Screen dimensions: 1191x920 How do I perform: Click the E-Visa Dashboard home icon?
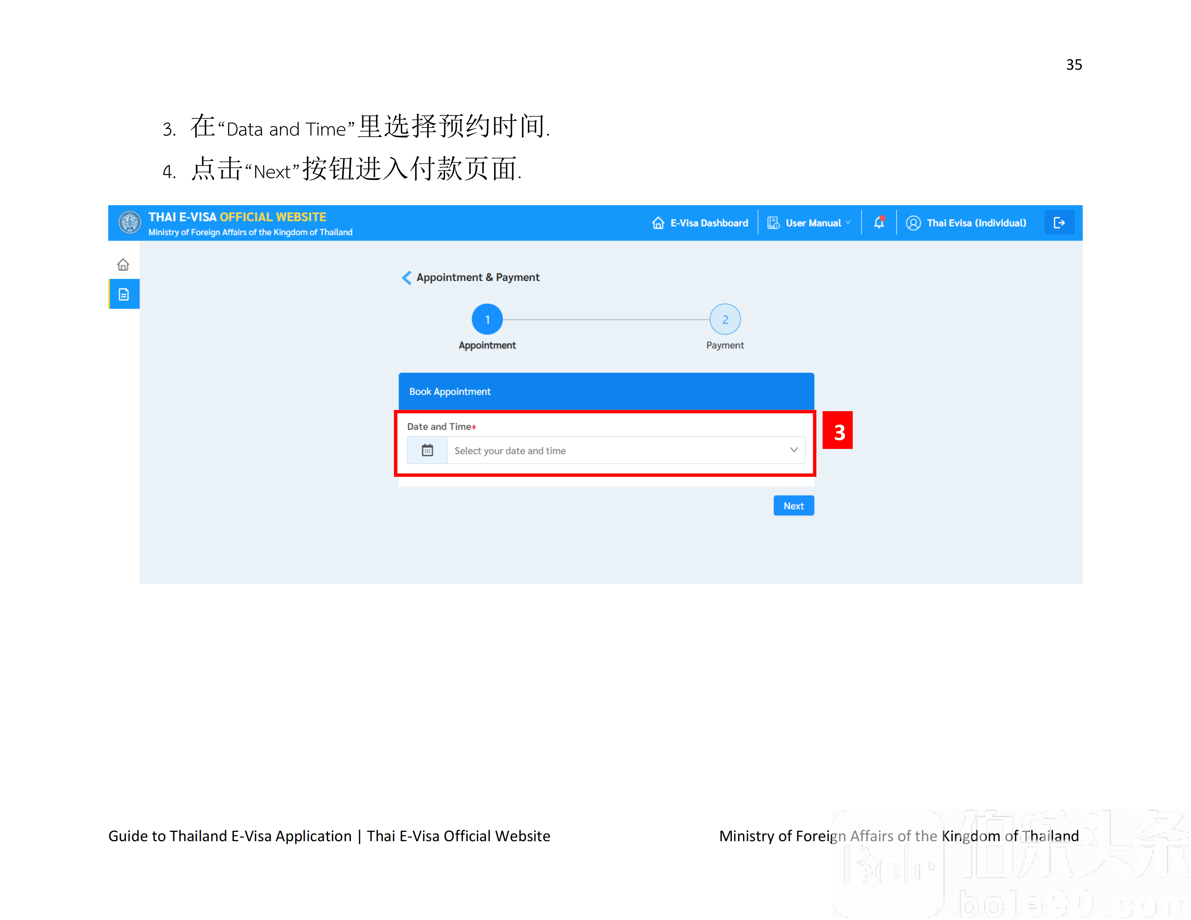tap(658, 222)
